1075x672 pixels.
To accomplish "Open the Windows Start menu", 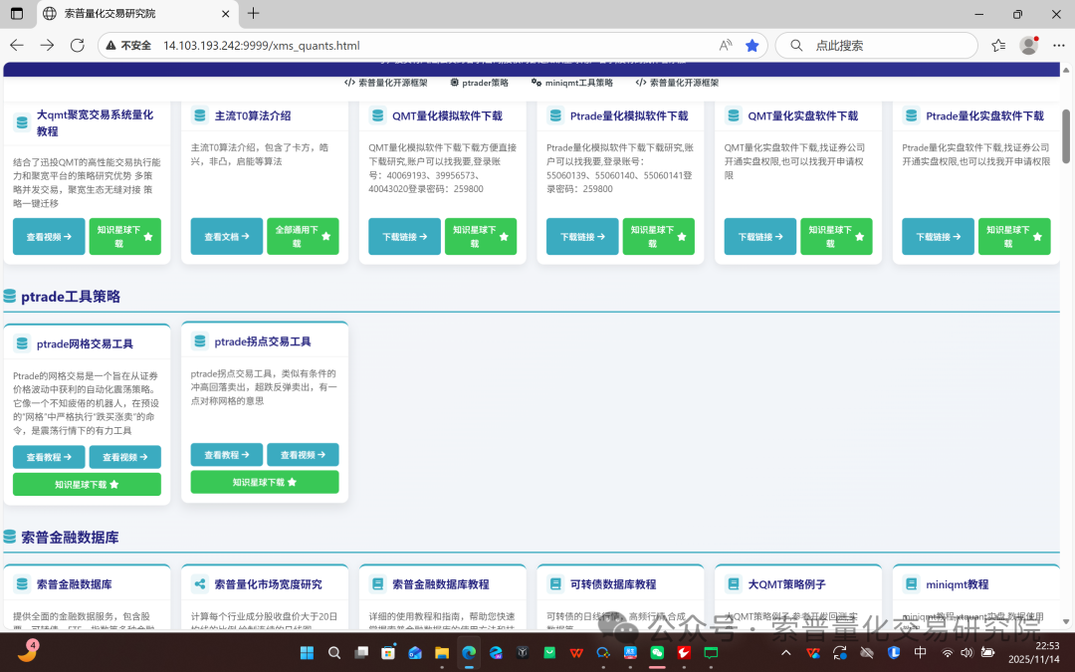I will tap(308, 653).
